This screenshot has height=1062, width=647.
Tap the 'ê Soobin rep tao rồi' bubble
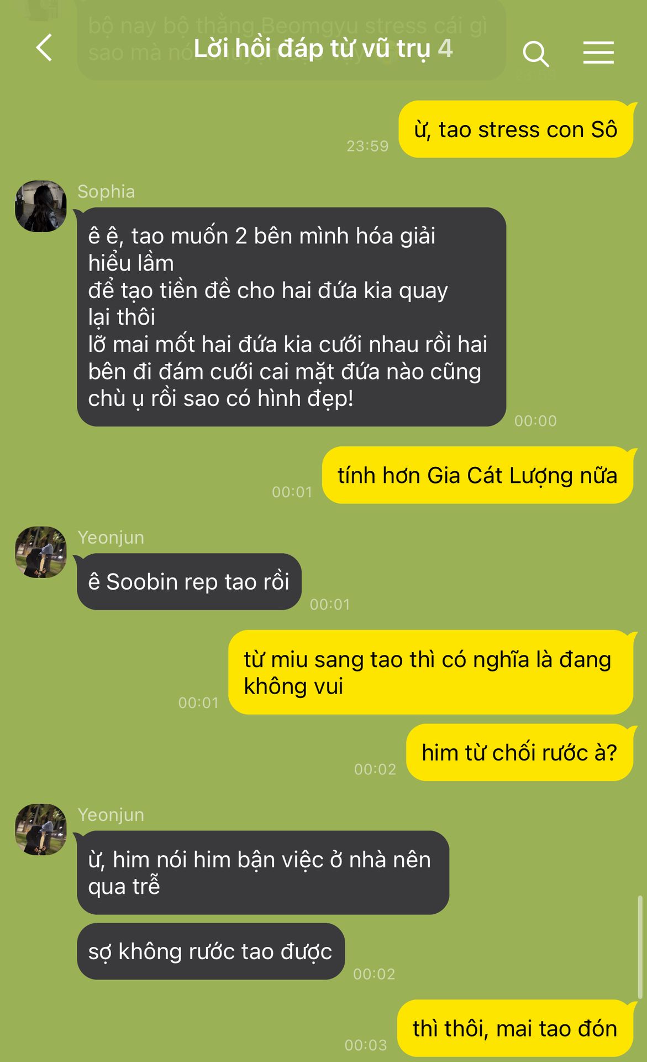click(189, 582)
